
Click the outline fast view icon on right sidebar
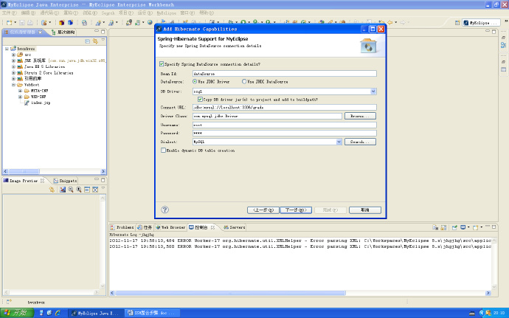click(503, 45)
